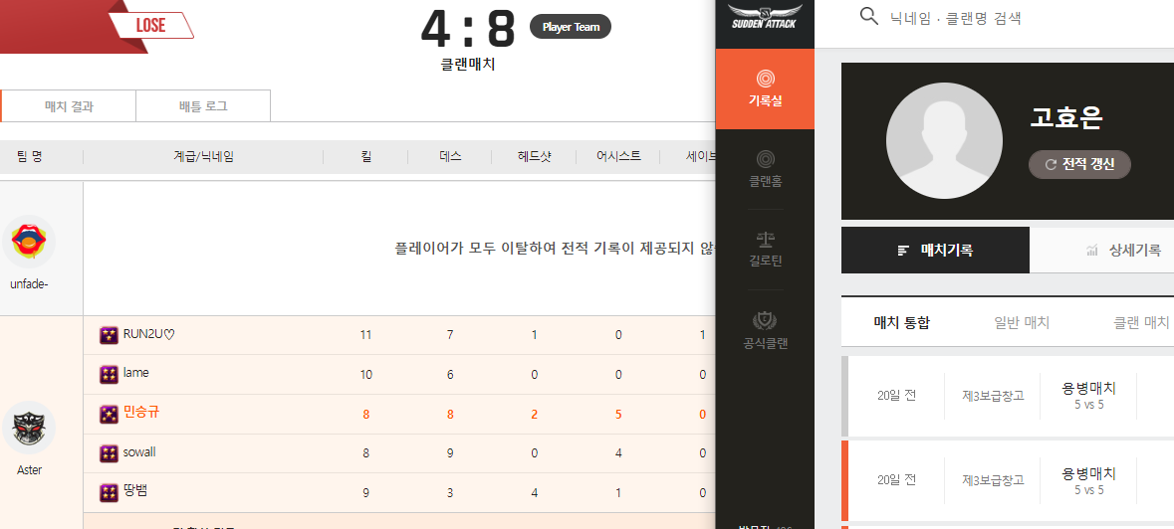
Task: Open the 클랜홈 sidebar section
Action: (x=764, y=169)
